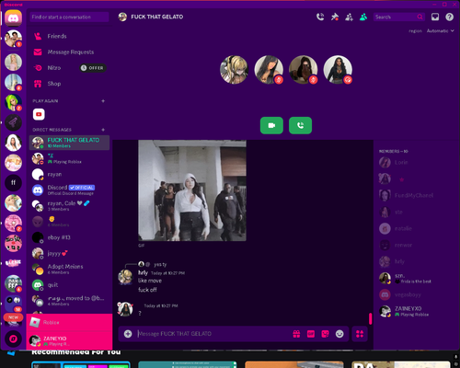Open Adopt Meians group DM

pos(69,269)
